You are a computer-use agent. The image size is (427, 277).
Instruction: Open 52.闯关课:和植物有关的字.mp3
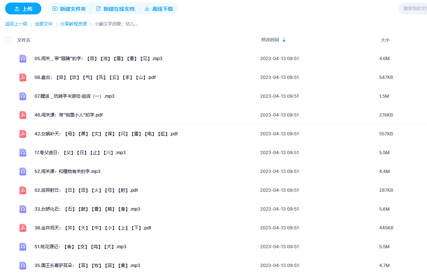67,172
